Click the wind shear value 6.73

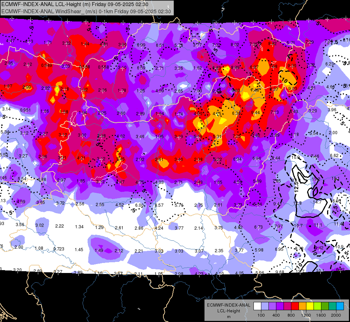258,227
